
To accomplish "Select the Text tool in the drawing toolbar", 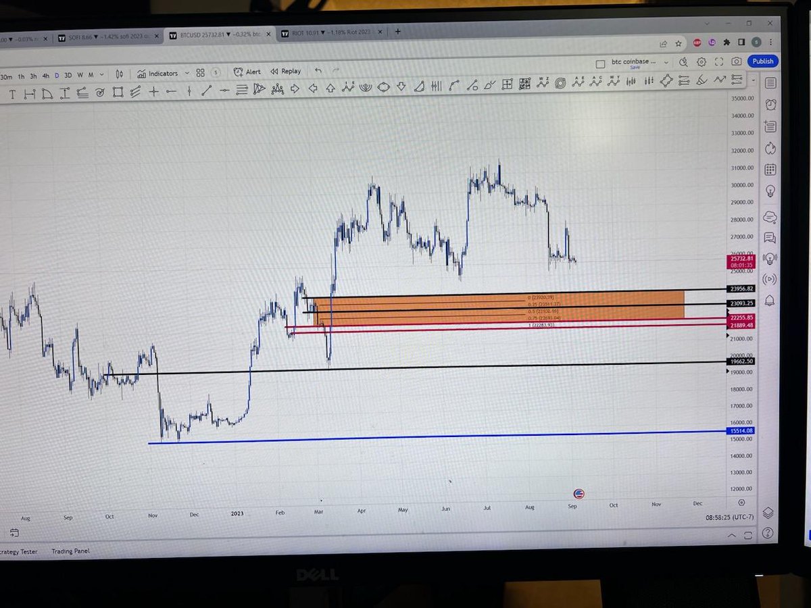I will pos(11,94).
